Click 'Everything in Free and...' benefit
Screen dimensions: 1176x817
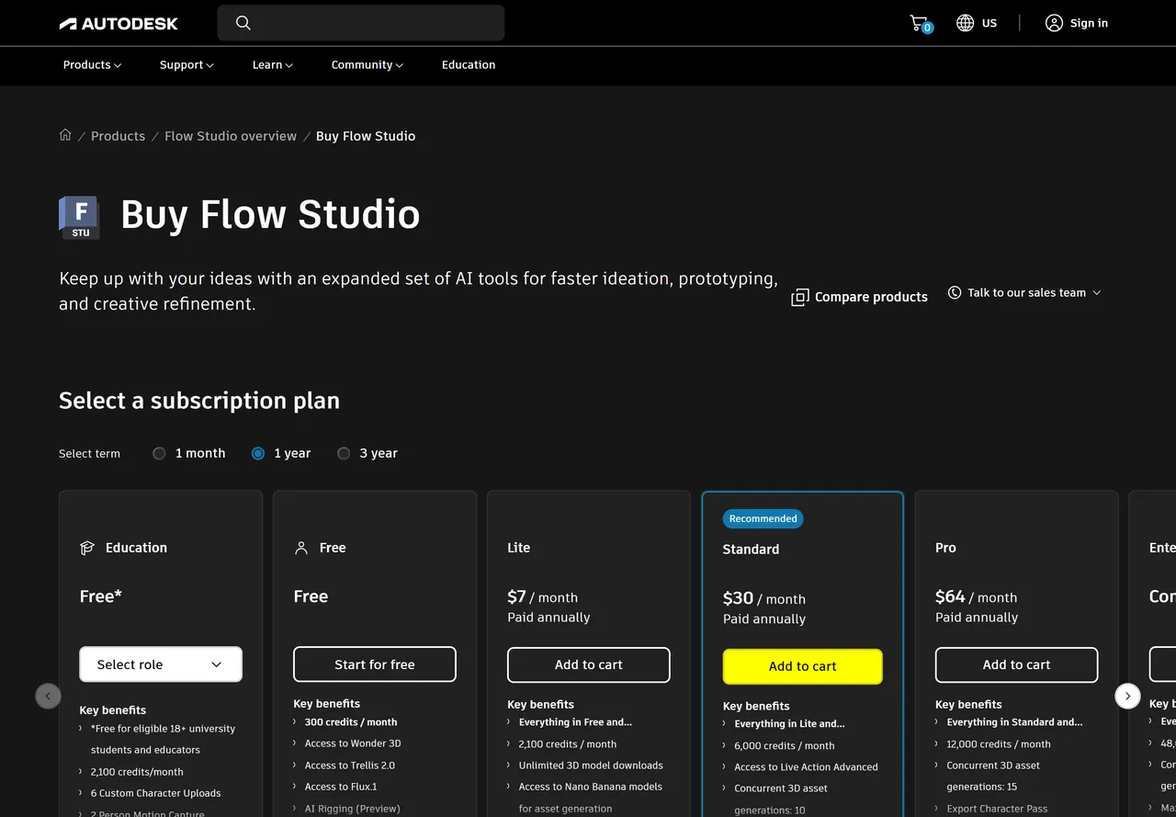(575, 722)
